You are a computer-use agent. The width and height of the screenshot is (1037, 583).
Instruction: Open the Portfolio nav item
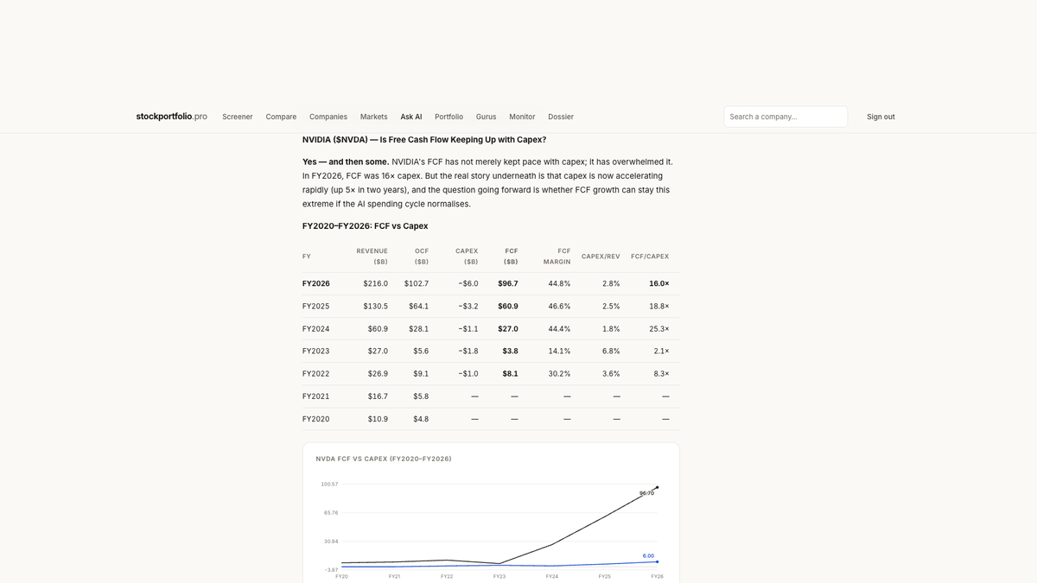point(449,117)
